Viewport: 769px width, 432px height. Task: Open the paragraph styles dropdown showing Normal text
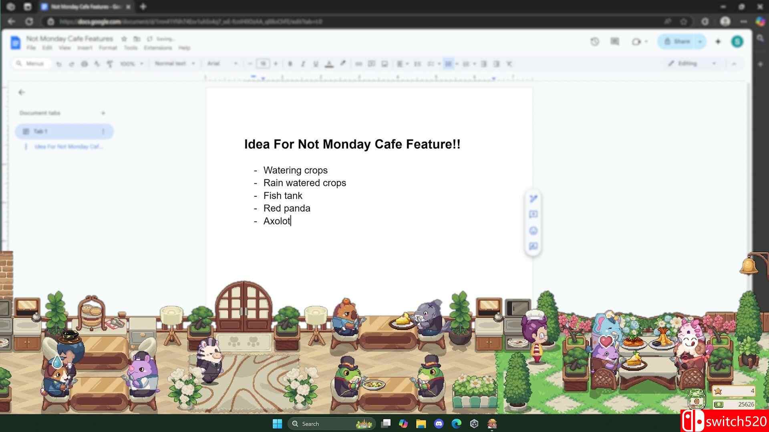(x=174, y=64)
